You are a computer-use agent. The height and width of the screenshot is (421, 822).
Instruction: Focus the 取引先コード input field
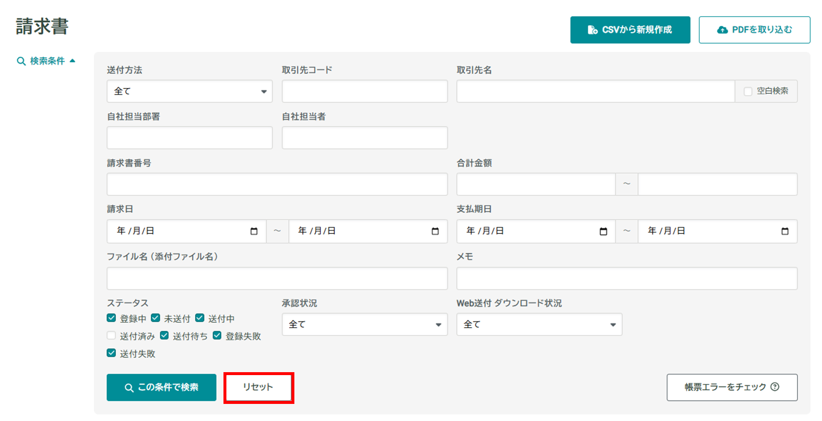[x=364, y=91]
